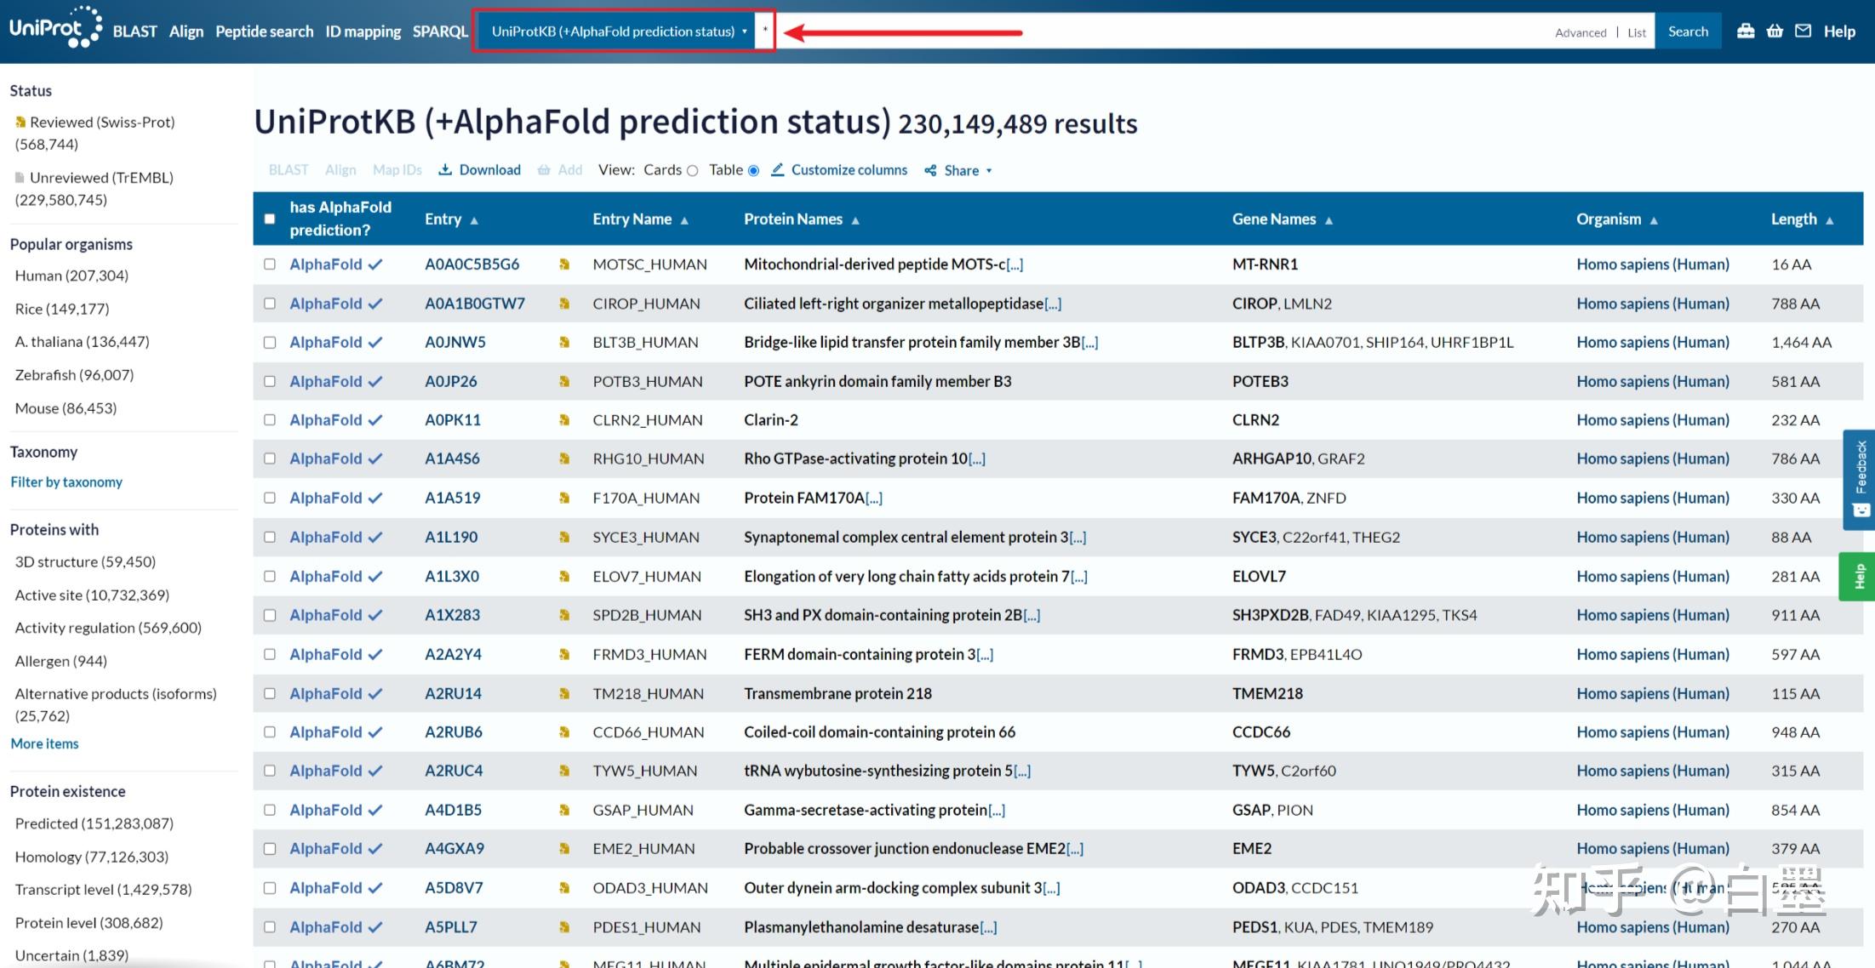Screen dimensions: 1875x968
Task: Select the Cards view radio button
Action: pos(692,171)
